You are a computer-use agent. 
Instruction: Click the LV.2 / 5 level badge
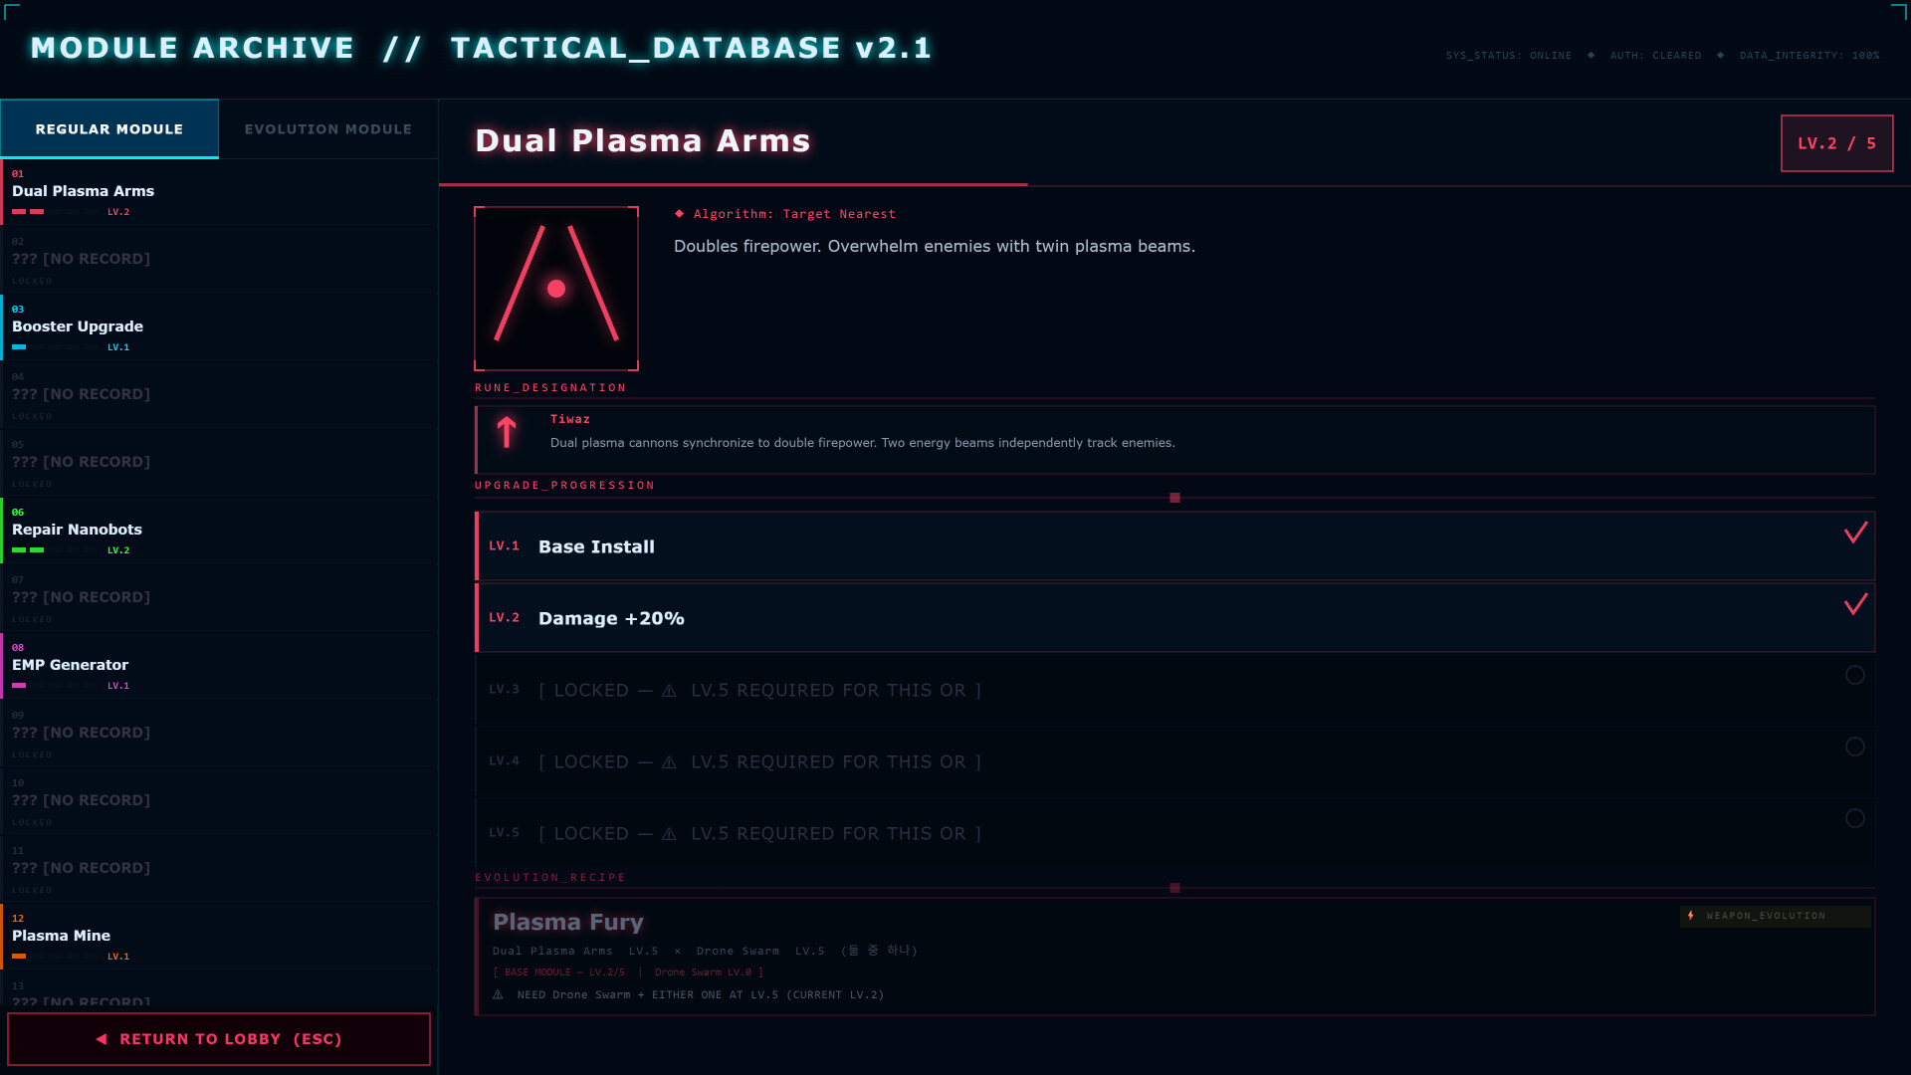(x=1836, y=143)
